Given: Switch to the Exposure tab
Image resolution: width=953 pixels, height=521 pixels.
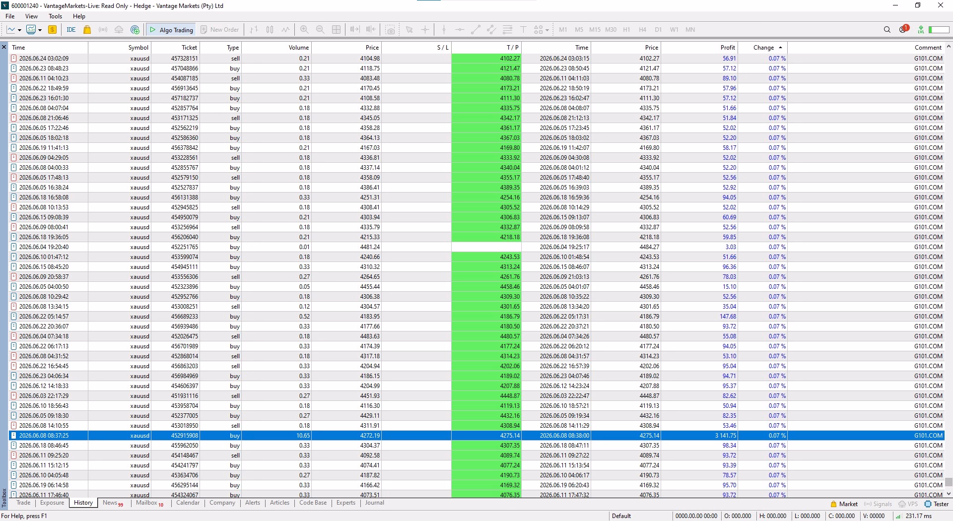Looking at the screenshot, I should coord(52,503).
